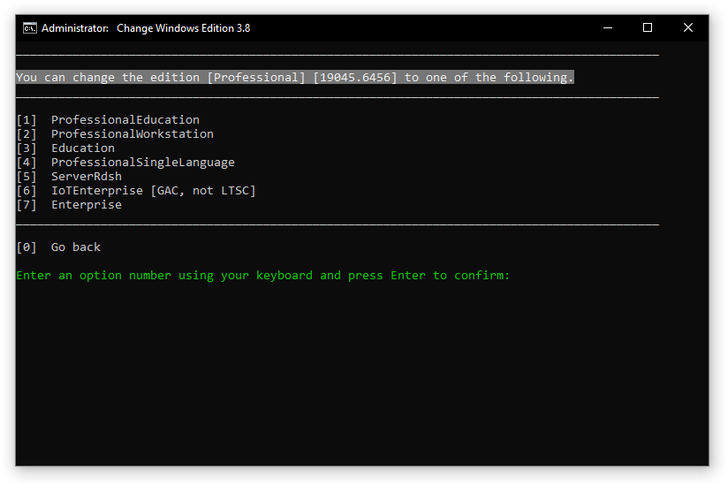Click the window title 'Change Windows Edition 3.8'
Screen dimensions: 728x486
[x=183, y=27]
